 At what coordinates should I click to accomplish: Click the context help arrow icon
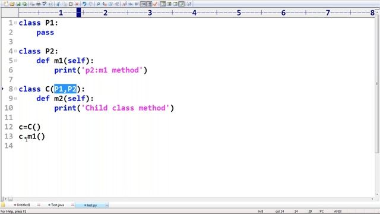[189, 4]
